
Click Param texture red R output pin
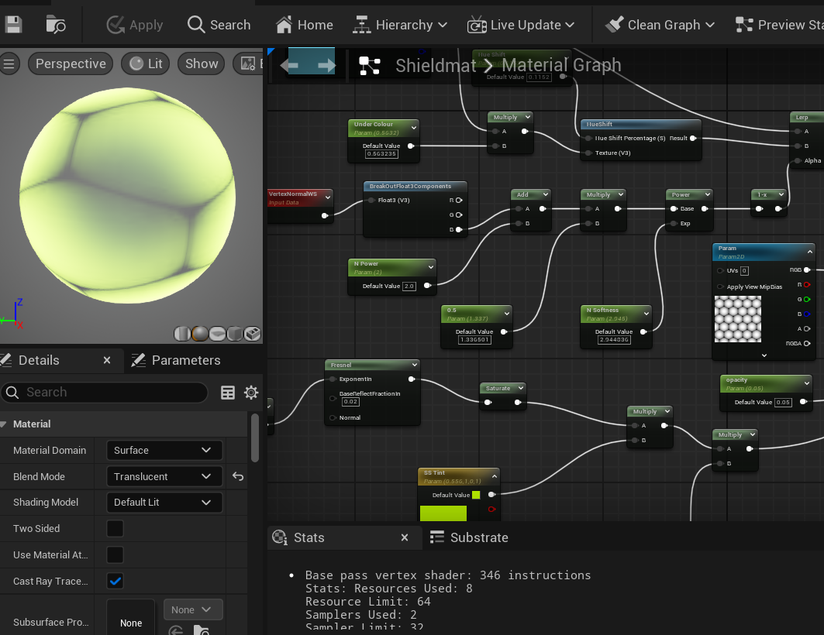click(x=807, y=284)
